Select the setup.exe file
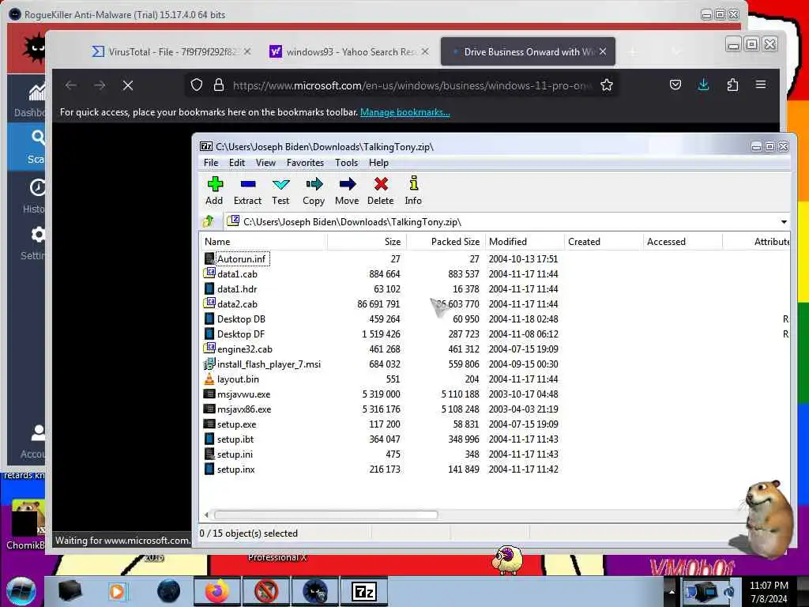The height and width of the screenshot is (607, 809). 236,424
